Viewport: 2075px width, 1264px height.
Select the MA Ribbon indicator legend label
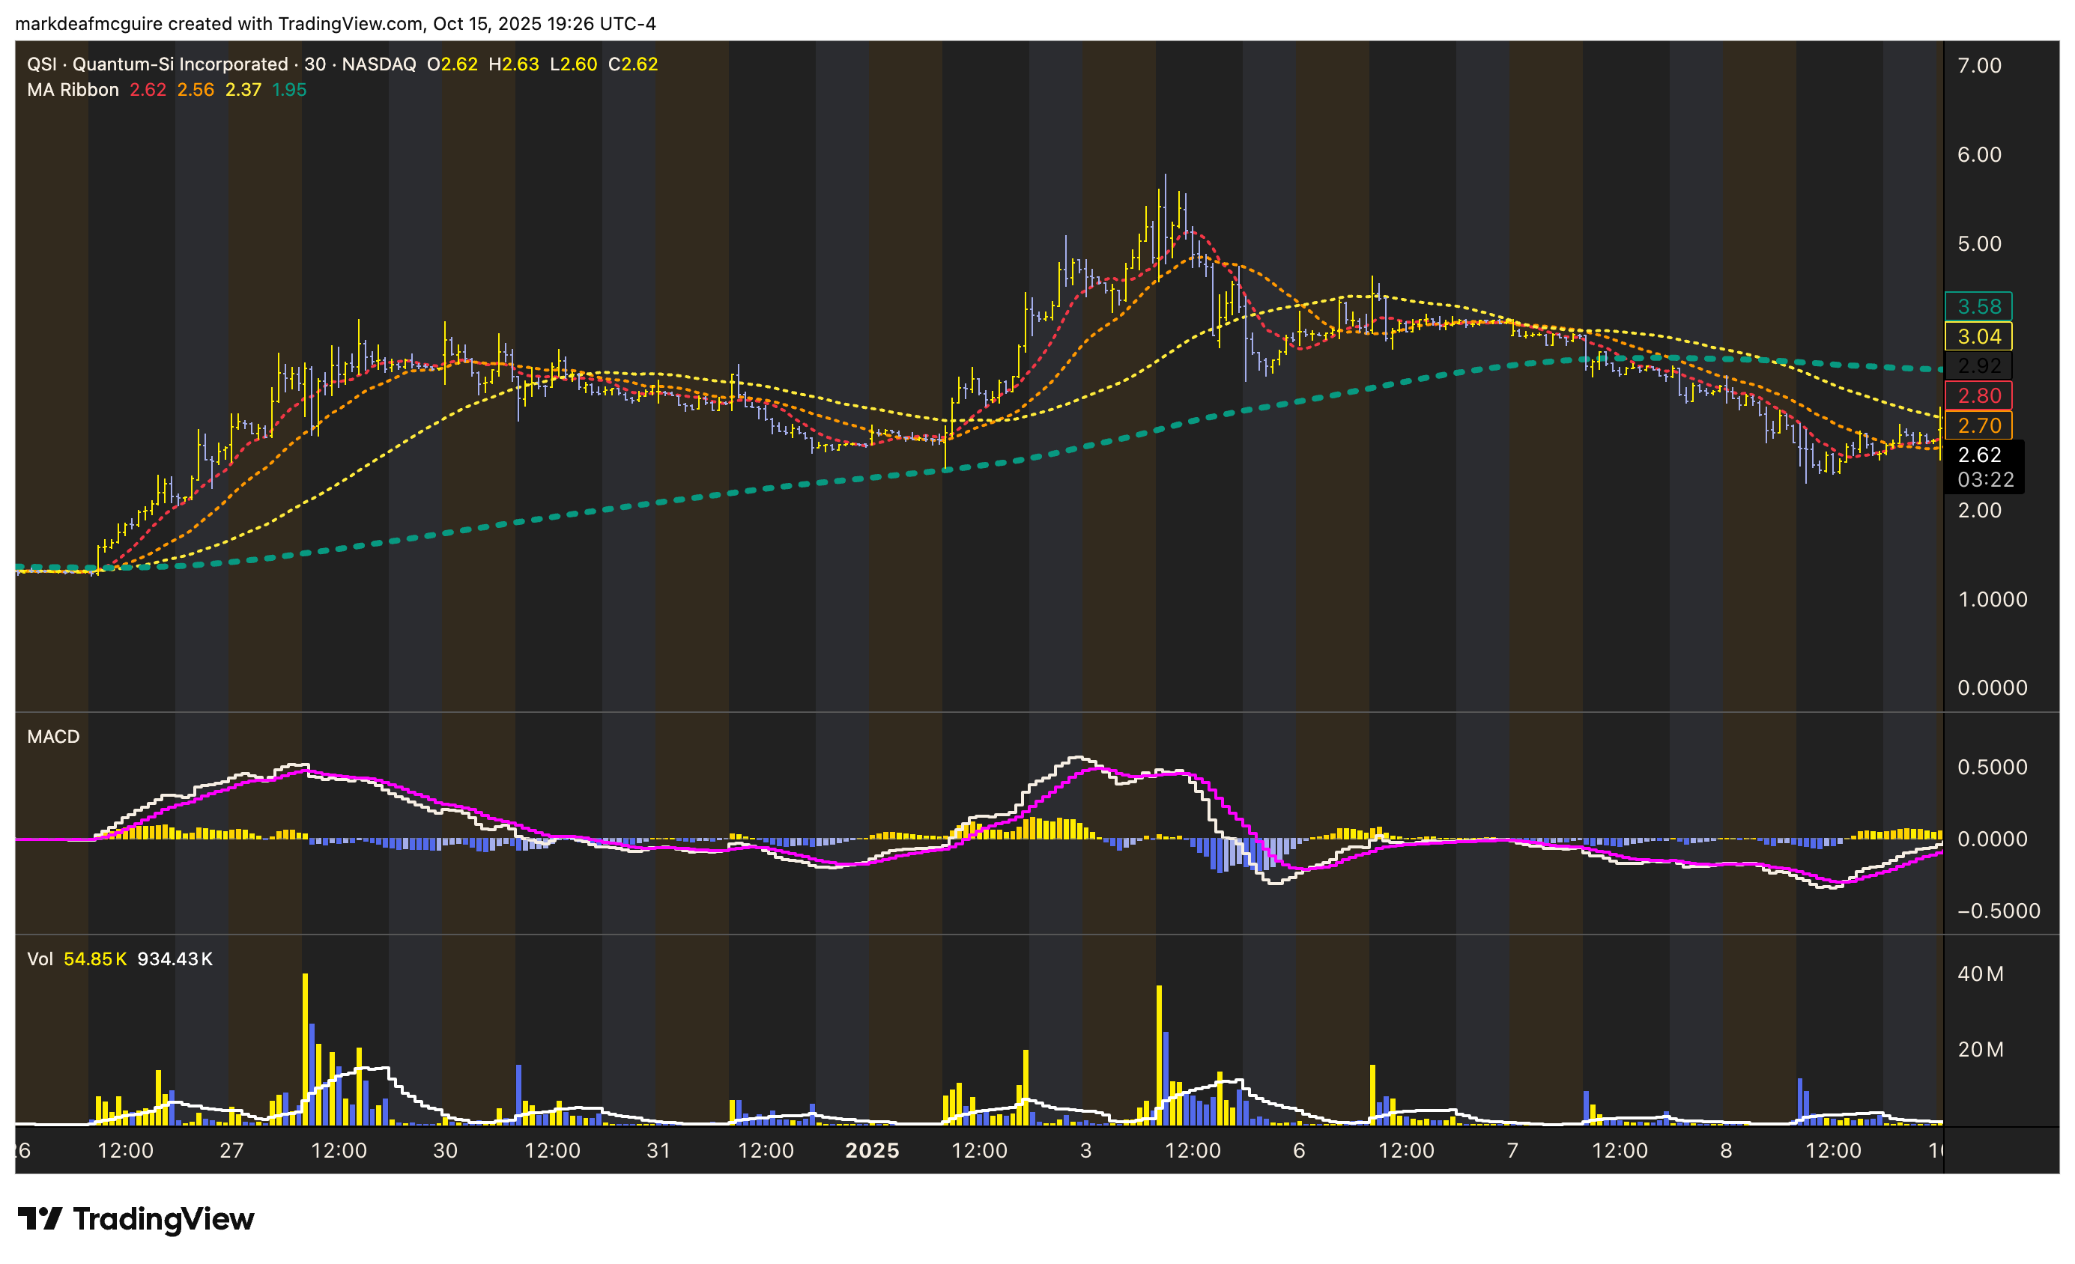pos(73,89)
